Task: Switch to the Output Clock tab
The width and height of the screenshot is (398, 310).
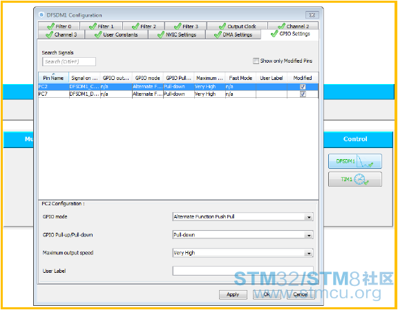Action: (237, 26)
